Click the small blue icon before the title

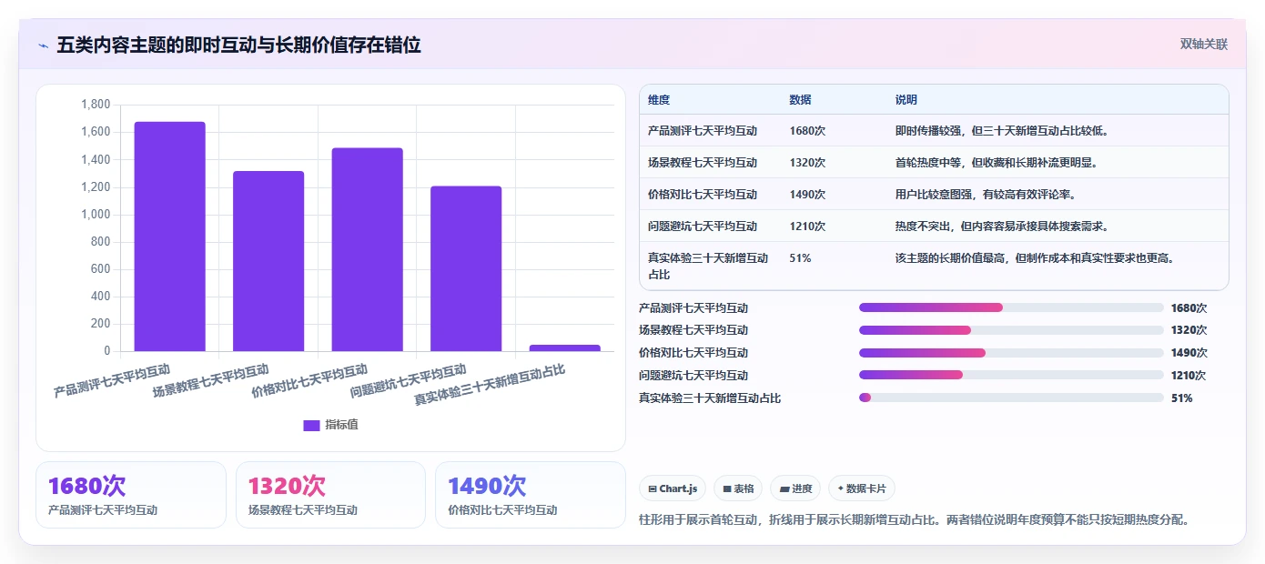(x=43, y=45)
